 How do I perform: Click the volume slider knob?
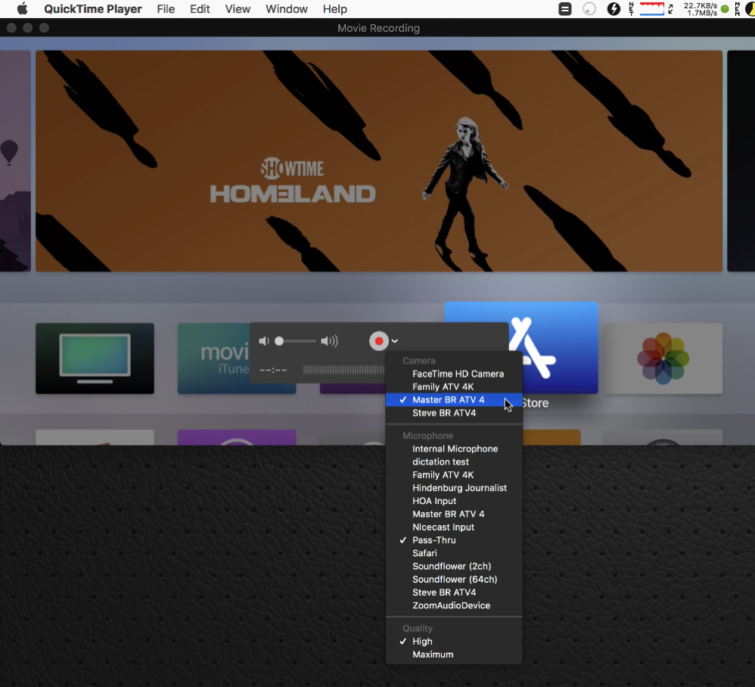279,341
